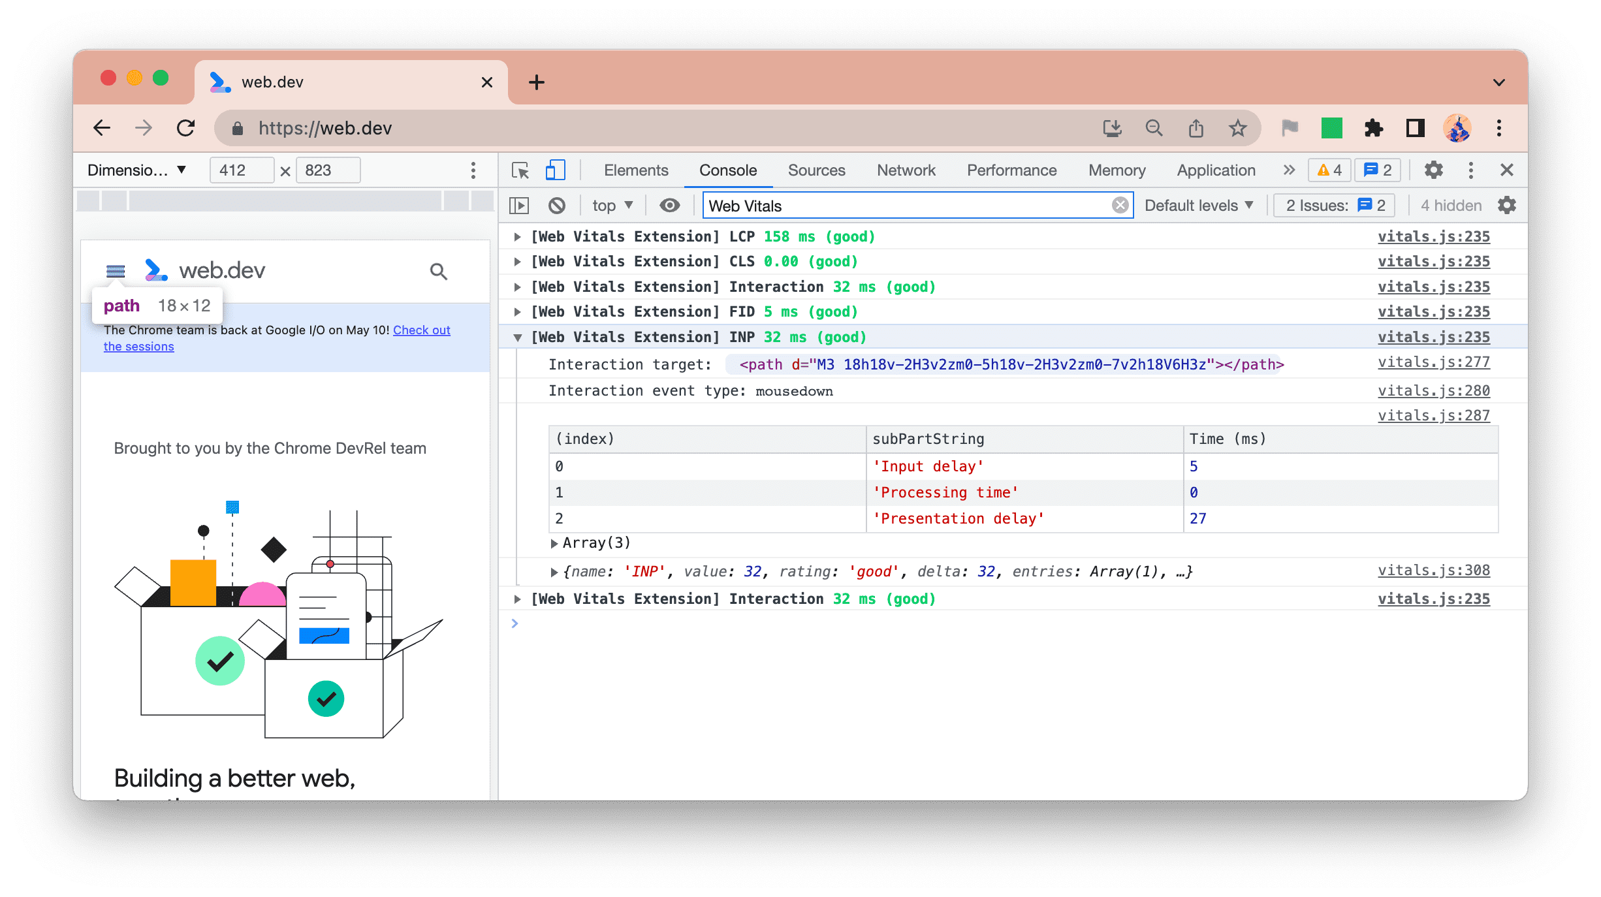The image size is (1601, 897).
Task: Select the Performance tab in DevTools
Action: click(1011, 169)
